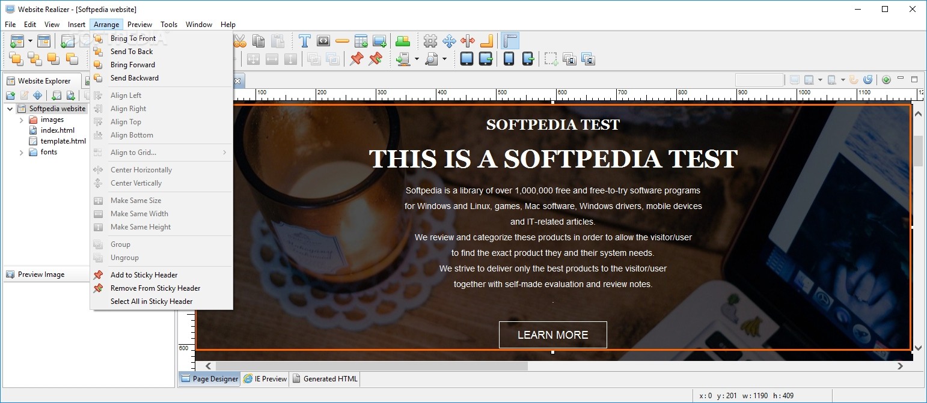Click the vertical scrollbar down arrow
This screenshot has width=927, height=403.
(x=918, y=348)
